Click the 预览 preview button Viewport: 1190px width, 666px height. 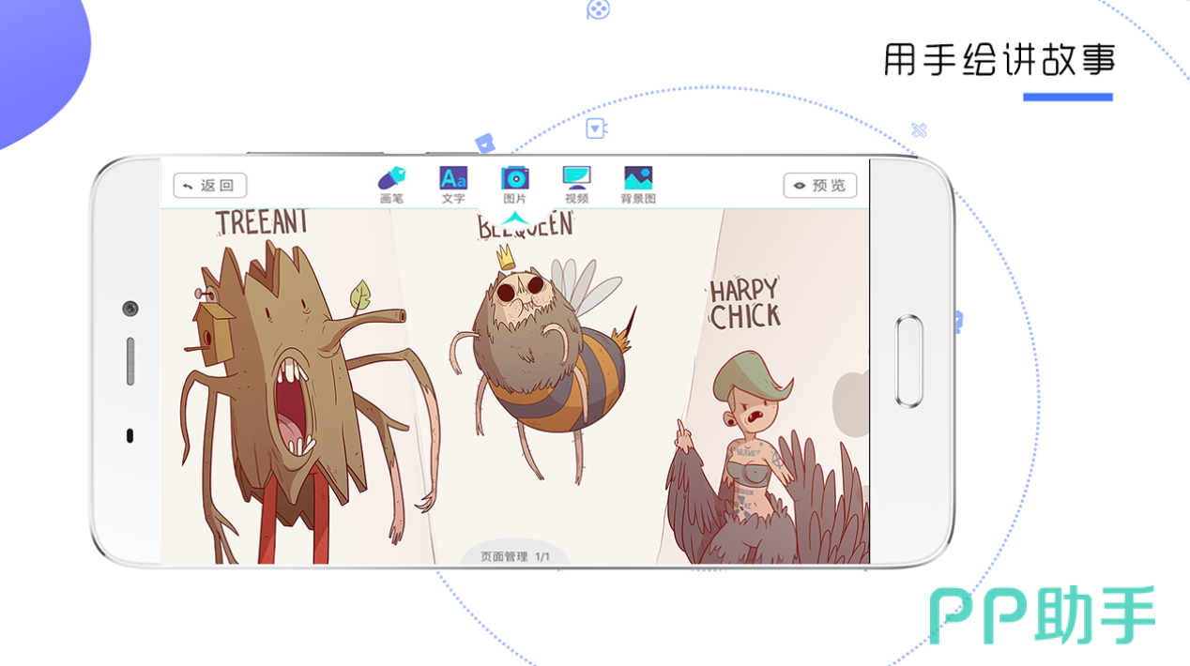click(x=819, y=186)
